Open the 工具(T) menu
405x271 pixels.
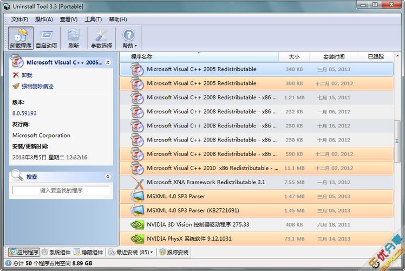93,20
